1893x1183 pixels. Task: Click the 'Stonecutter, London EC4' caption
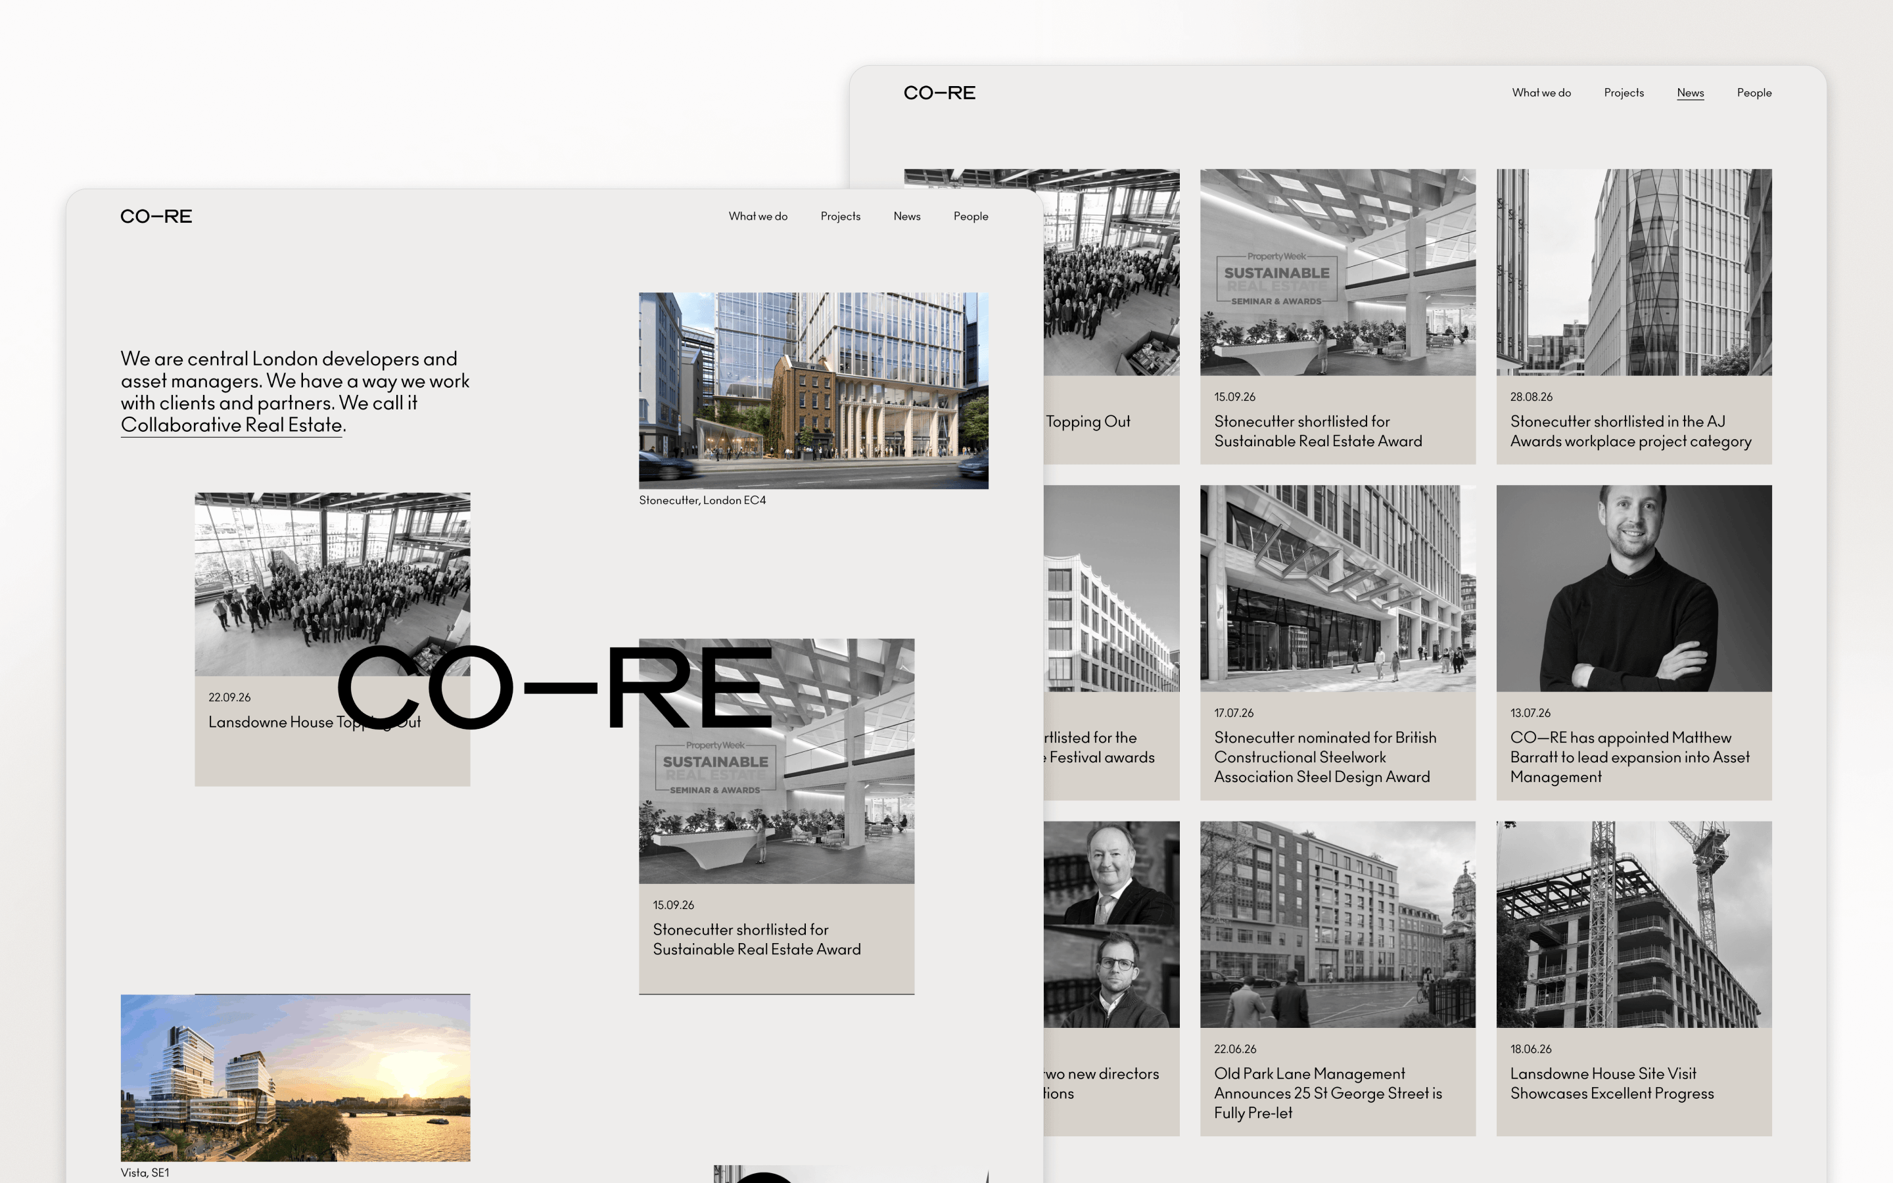tap(702, 501)
